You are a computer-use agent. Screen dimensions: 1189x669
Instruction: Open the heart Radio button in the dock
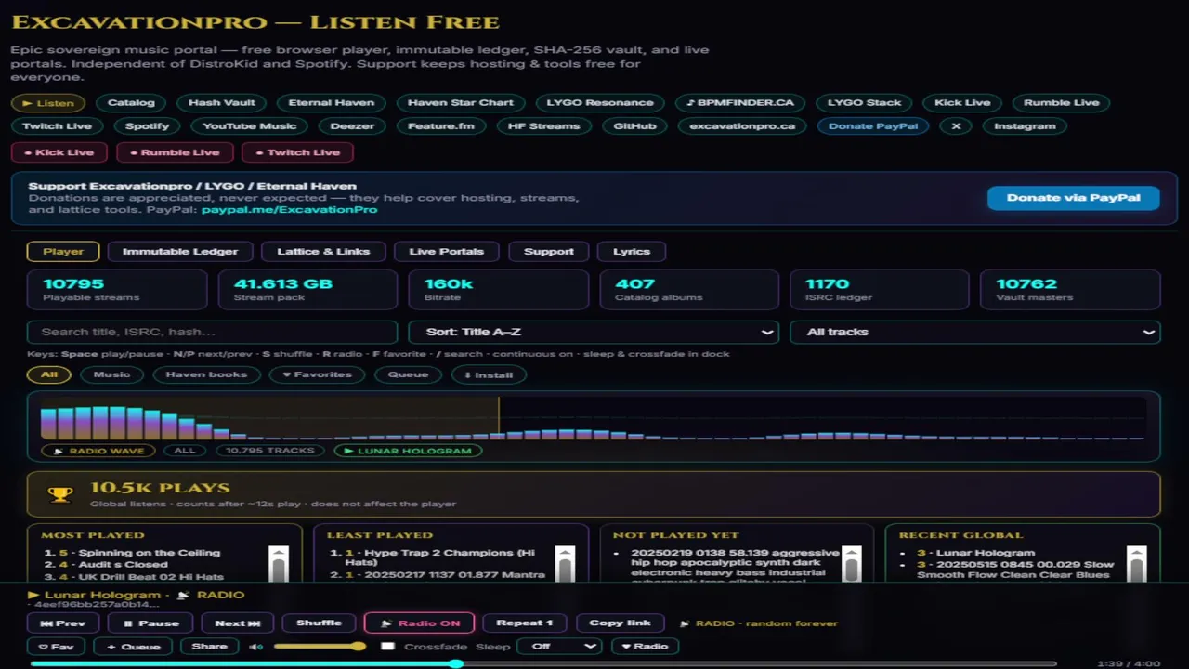pos(645,647)
